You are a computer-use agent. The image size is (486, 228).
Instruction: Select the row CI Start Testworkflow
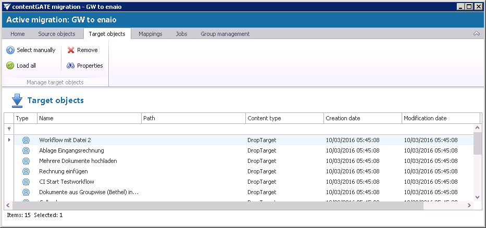pyautogui.click(x=244, y=182)
